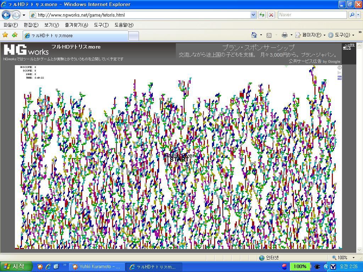Click the Print icon
This screenshot has width=363, height=272.
pyautogui.click(x=285, y=35)
